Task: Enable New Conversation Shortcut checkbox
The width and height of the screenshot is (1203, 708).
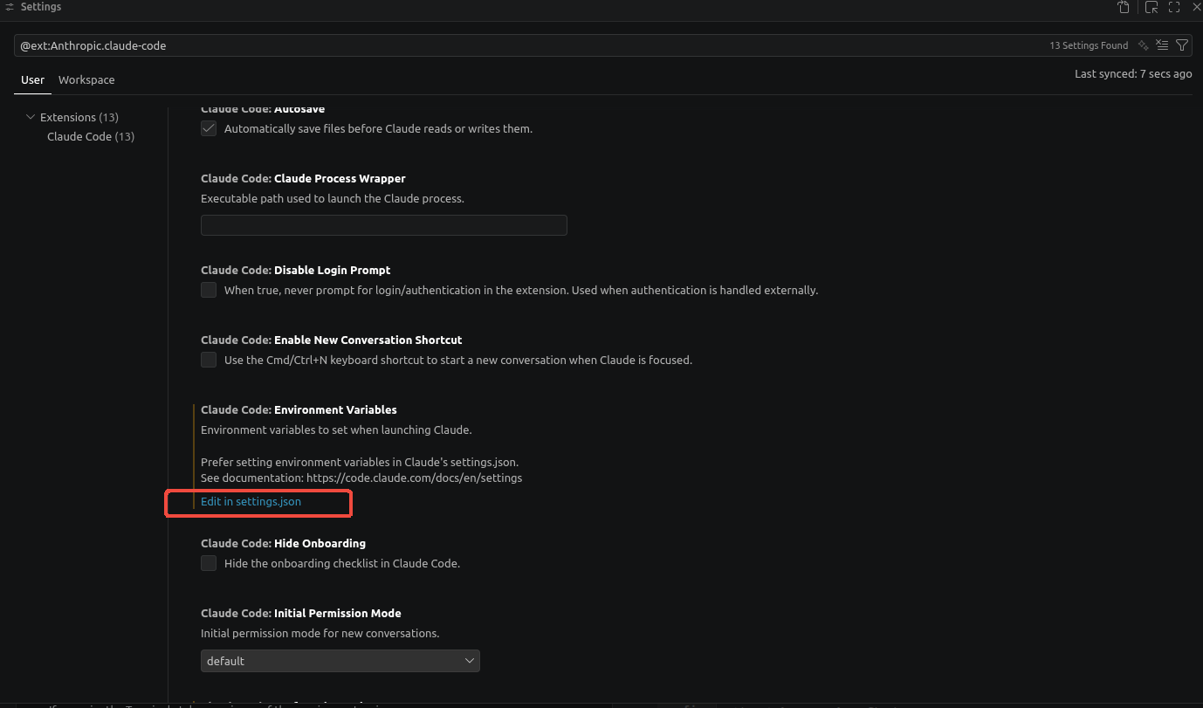Action: click(x=209, y=360)
